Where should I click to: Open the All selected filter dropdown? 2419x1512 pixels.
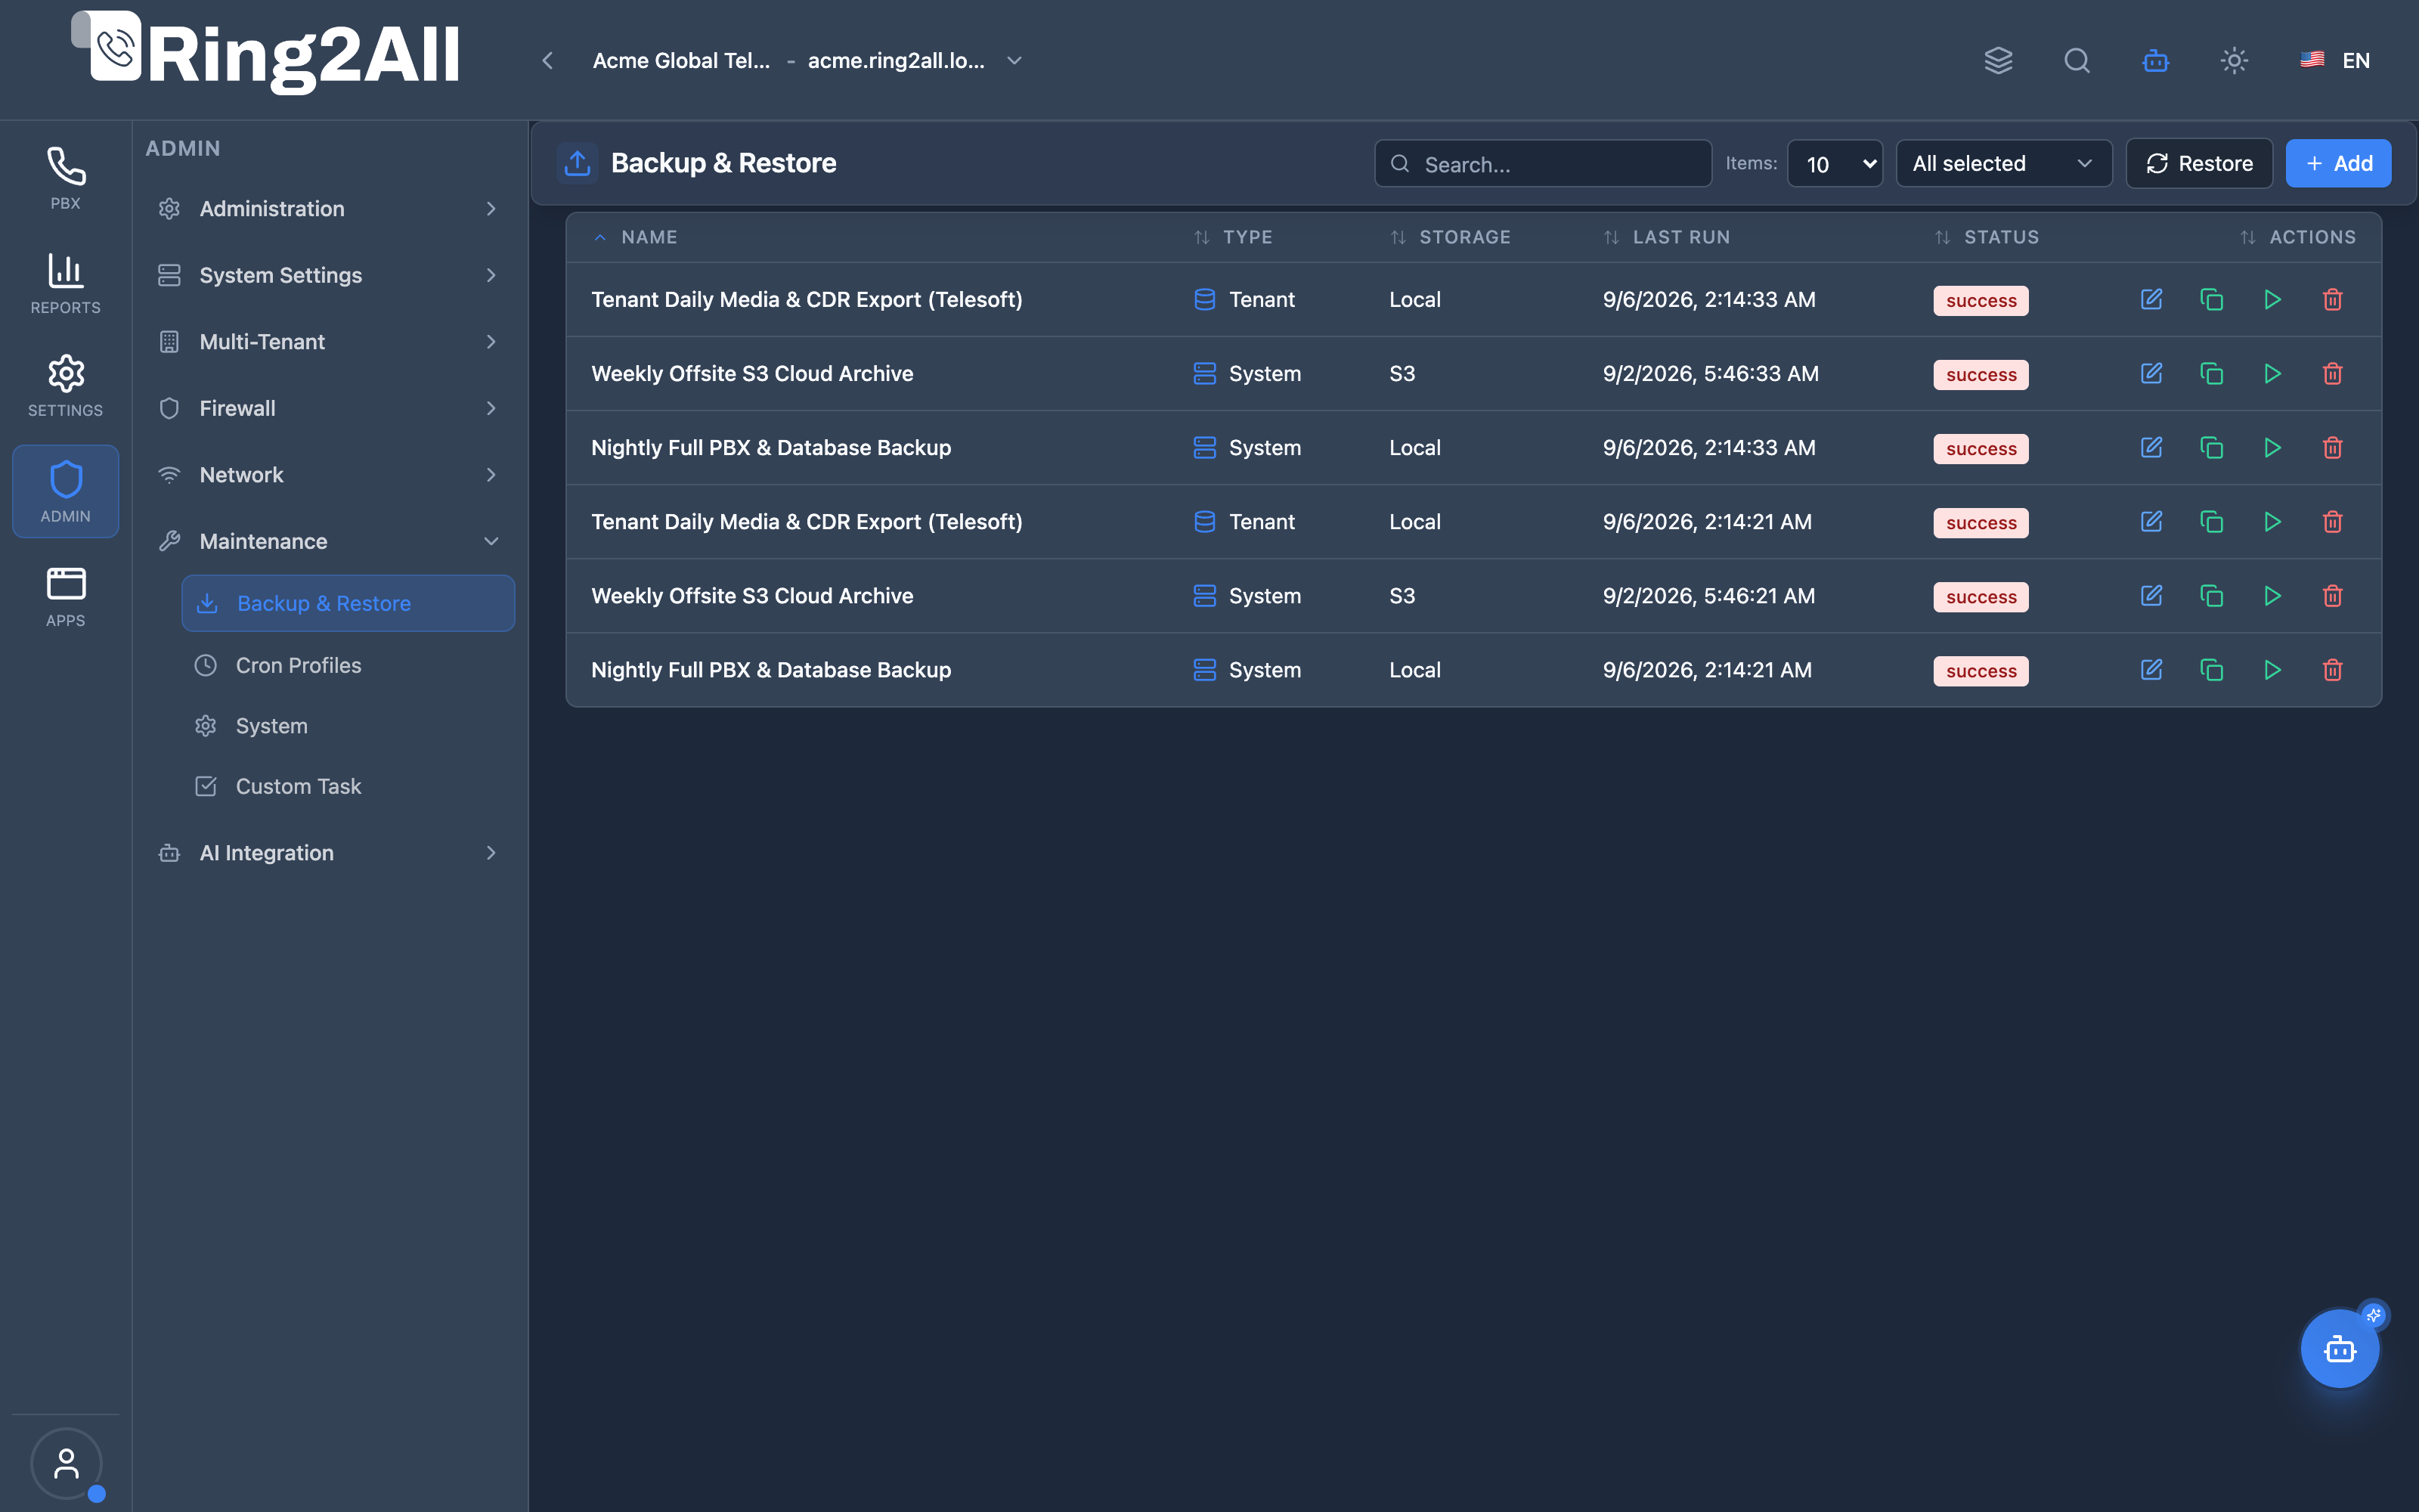point(2003,163)
